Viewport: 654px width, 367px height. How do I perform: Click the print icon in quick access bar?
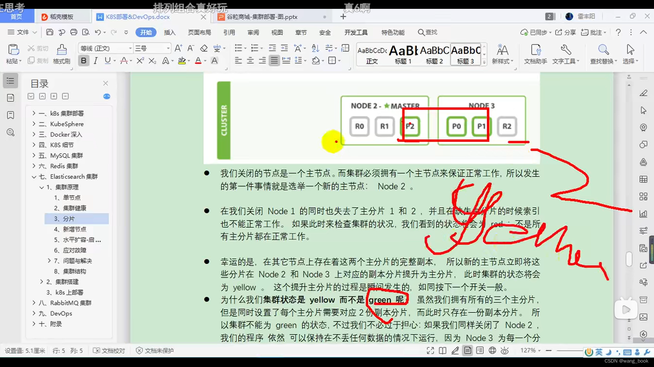click(74, 32)
